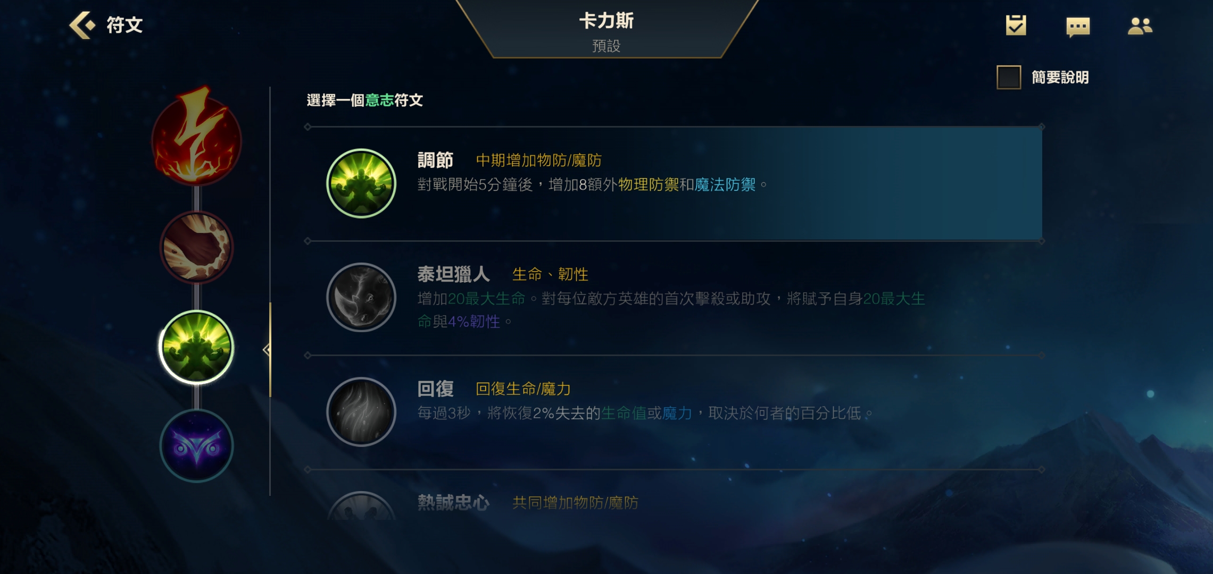Go back using the 符文 arrow
The height and width of the screenshot is (574, 1213).
(x=82, y=25)
